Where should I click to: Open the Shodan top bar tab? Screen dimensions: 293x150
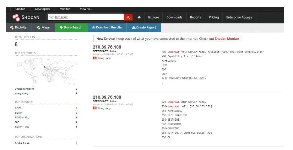pyautogui.click(x=20, y=9)
